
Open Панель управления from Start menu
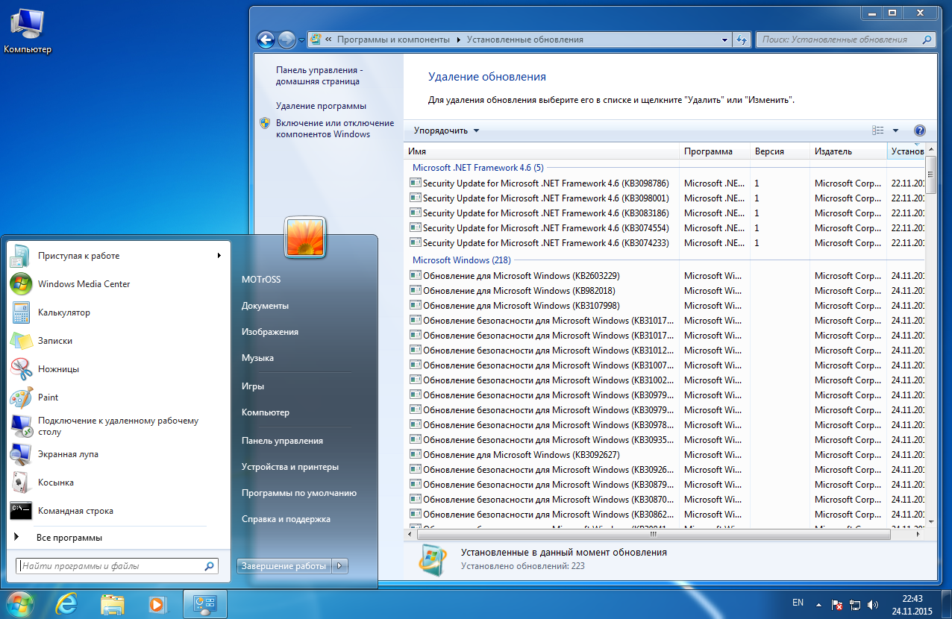[x=282, y=441]
